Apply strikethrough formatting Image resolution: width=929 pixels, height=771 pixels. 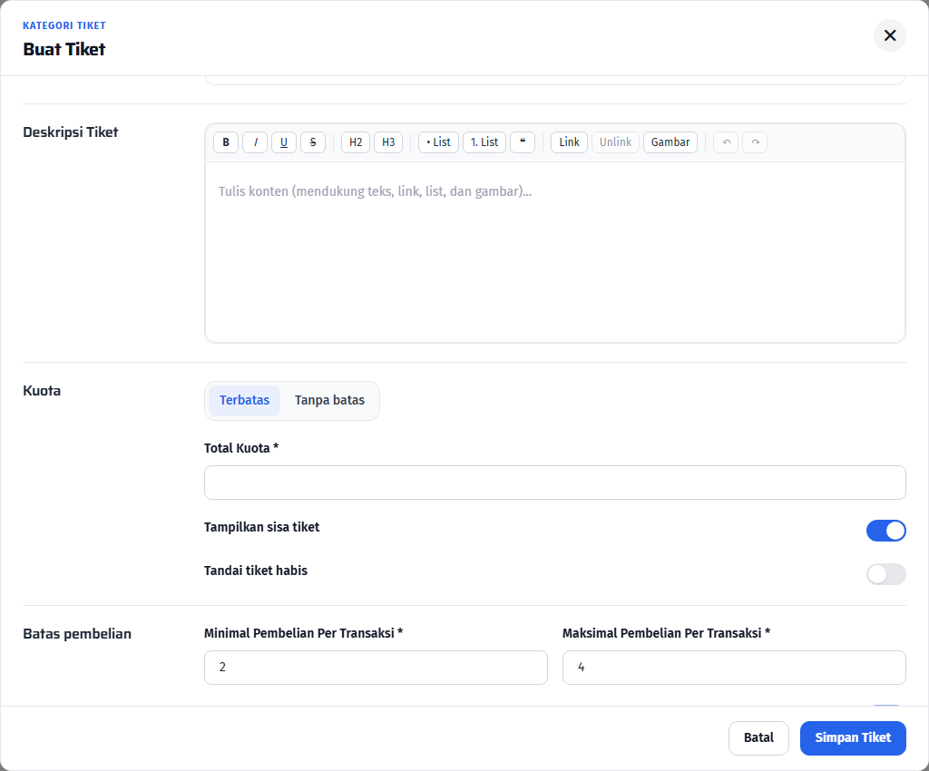coord(313,142)
